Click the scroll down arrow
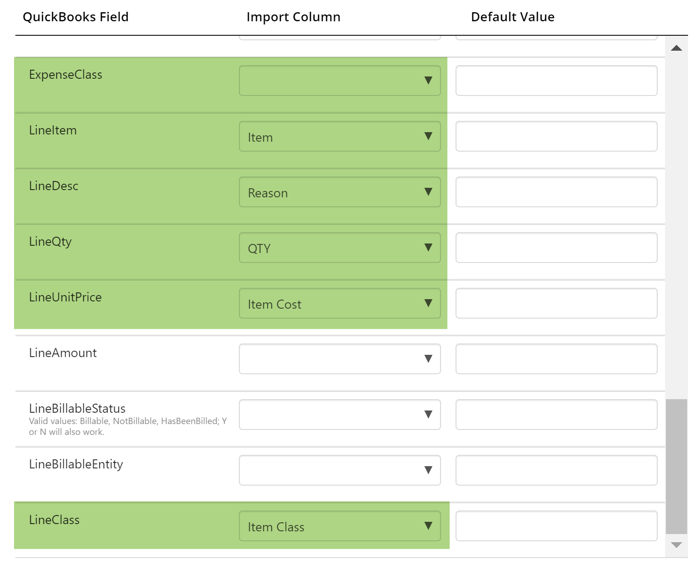Screen dimensions: 698x563 (x=676, y=545)
